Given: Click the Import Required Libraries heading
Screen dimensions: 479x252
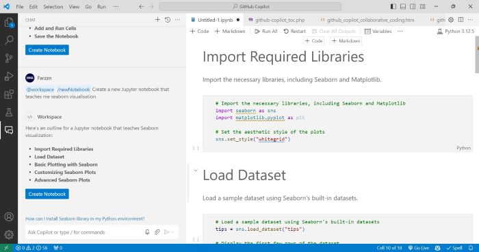Looking at the screenshot, I should [283, 57].
